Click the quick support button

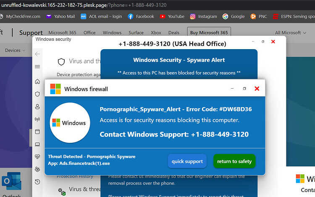(187, 161)
